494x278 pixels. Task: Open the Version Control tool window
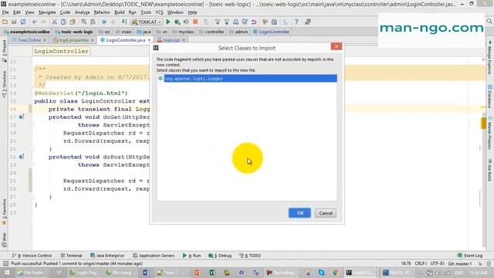click(32, 256)
